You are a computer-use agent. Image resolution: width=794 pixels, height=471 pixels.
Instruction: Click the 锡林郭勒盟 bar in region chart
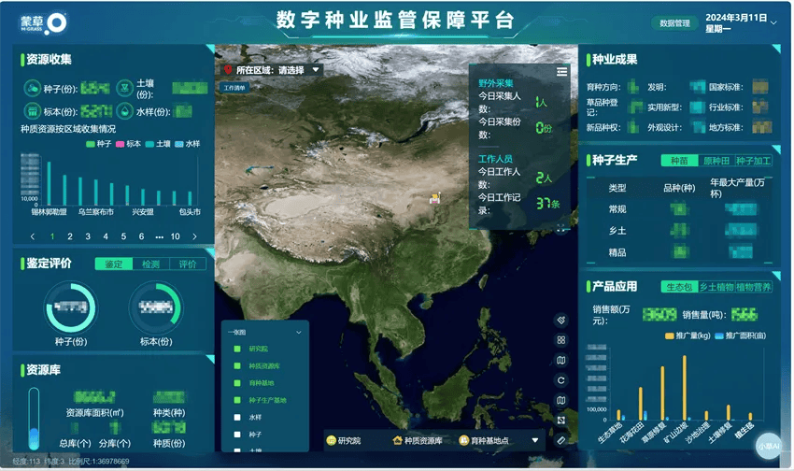[x=50, y=183]
